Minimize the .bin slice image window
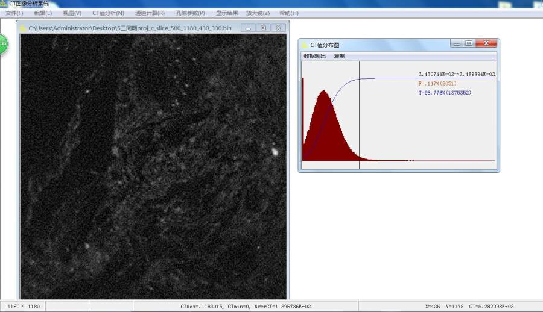The image size is (543, 312). [248, 28]
